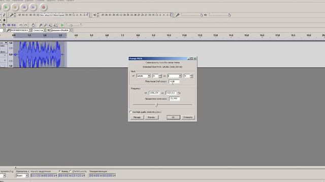Click the device toolbar speaker icon

pos(49,30)
